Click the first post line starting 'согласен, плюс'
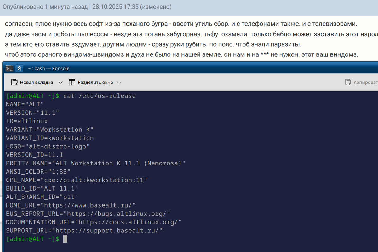This screenshot has height=252, width=378. tap(181, 24)
